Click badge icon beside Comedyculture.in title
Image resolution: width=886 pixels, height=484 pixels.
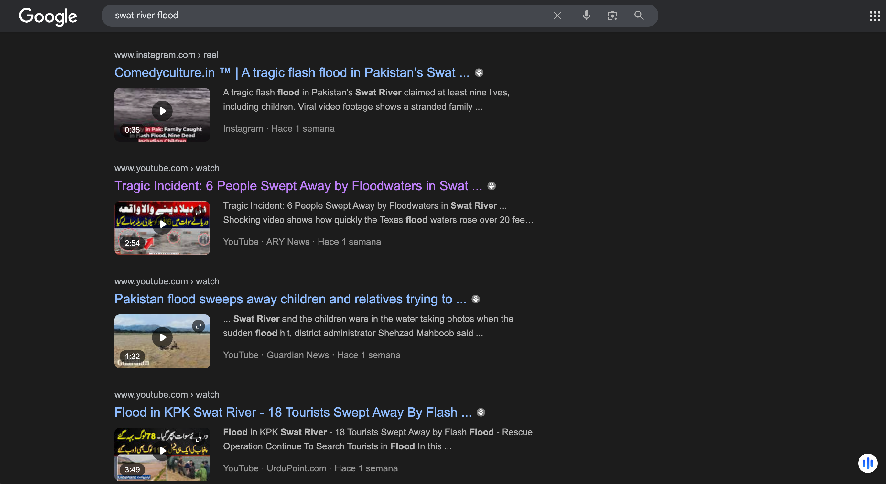click(479, 73)
